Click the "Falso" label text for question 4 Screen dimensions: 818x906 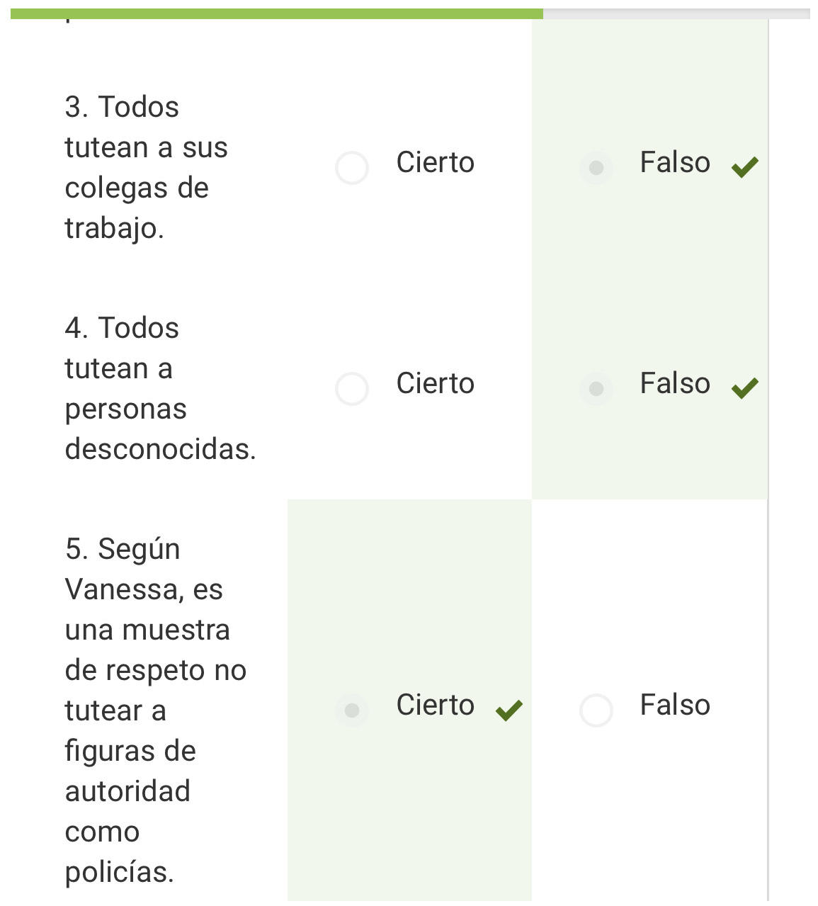(x=675, y=384)
